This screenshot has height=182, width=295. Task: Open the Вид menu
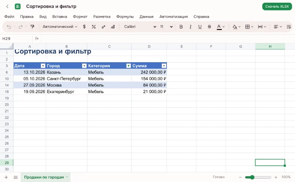43,17
